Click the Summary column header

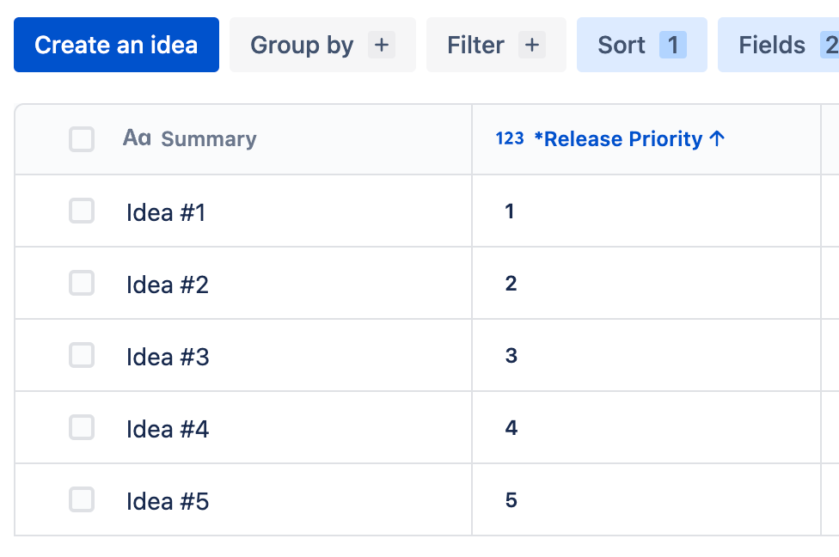coord(209,139)
